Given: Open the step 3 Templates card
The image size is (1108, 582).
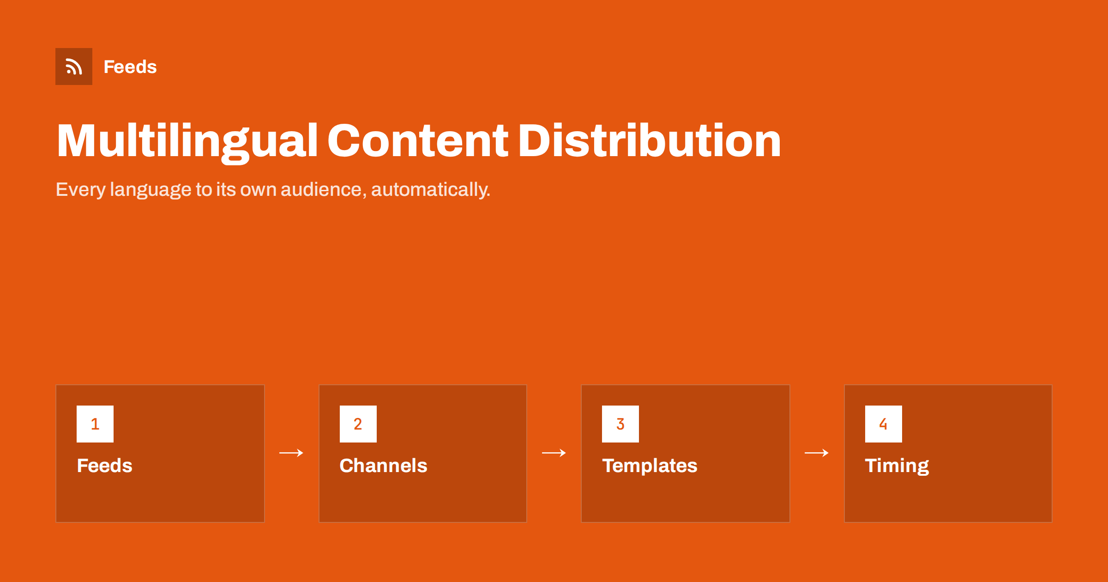Looking at the screenshot, I should coord(686,454).
